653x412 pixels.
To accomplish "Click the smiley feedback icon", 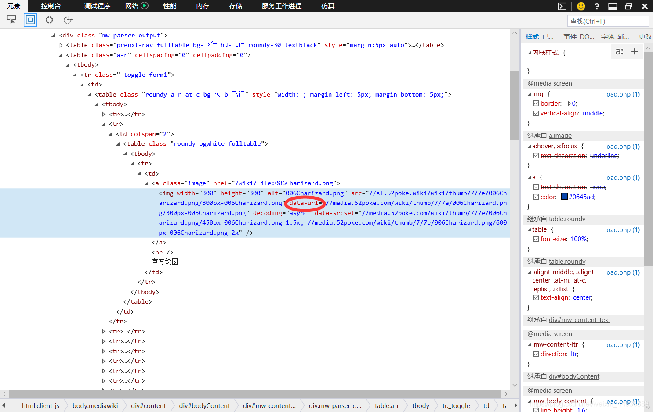I will [x=581, y=6].
